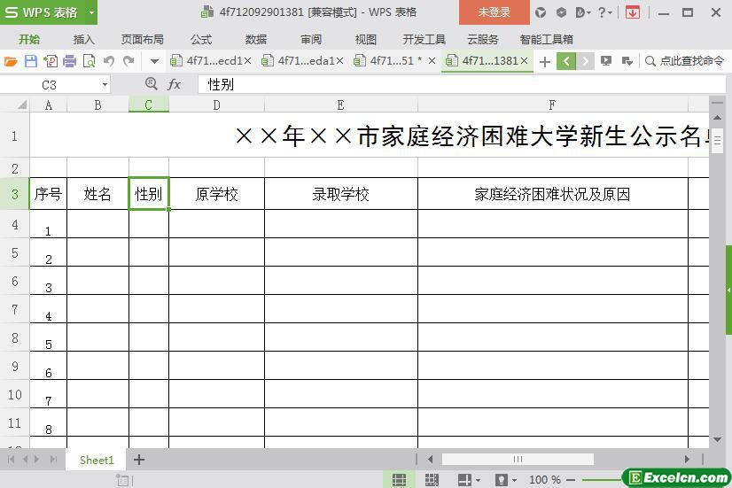Select the Sheet1 worksheet tab
The image size is (732, 488).
point(97,460)
